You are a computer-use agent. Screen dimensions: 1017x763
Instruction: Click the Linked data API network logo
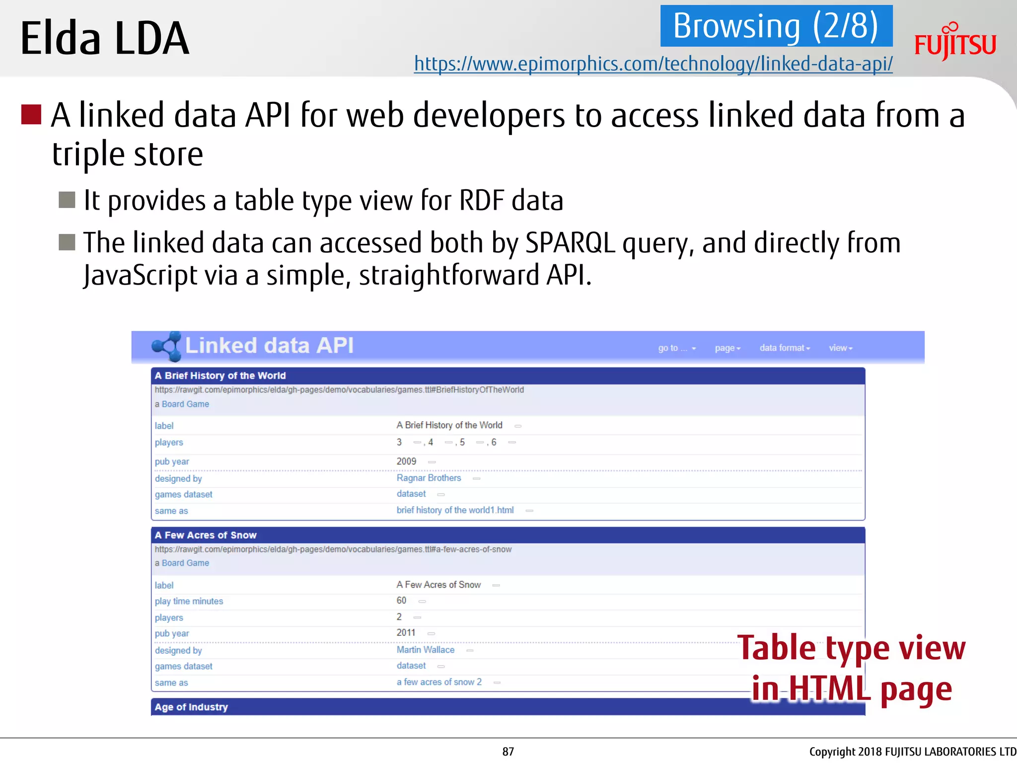(x=166, y=346)
